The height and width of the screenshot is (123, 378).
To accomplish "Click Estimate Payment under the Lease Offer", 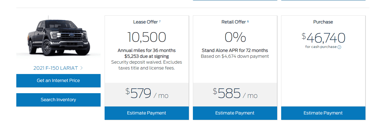I will tap(147, 113).
